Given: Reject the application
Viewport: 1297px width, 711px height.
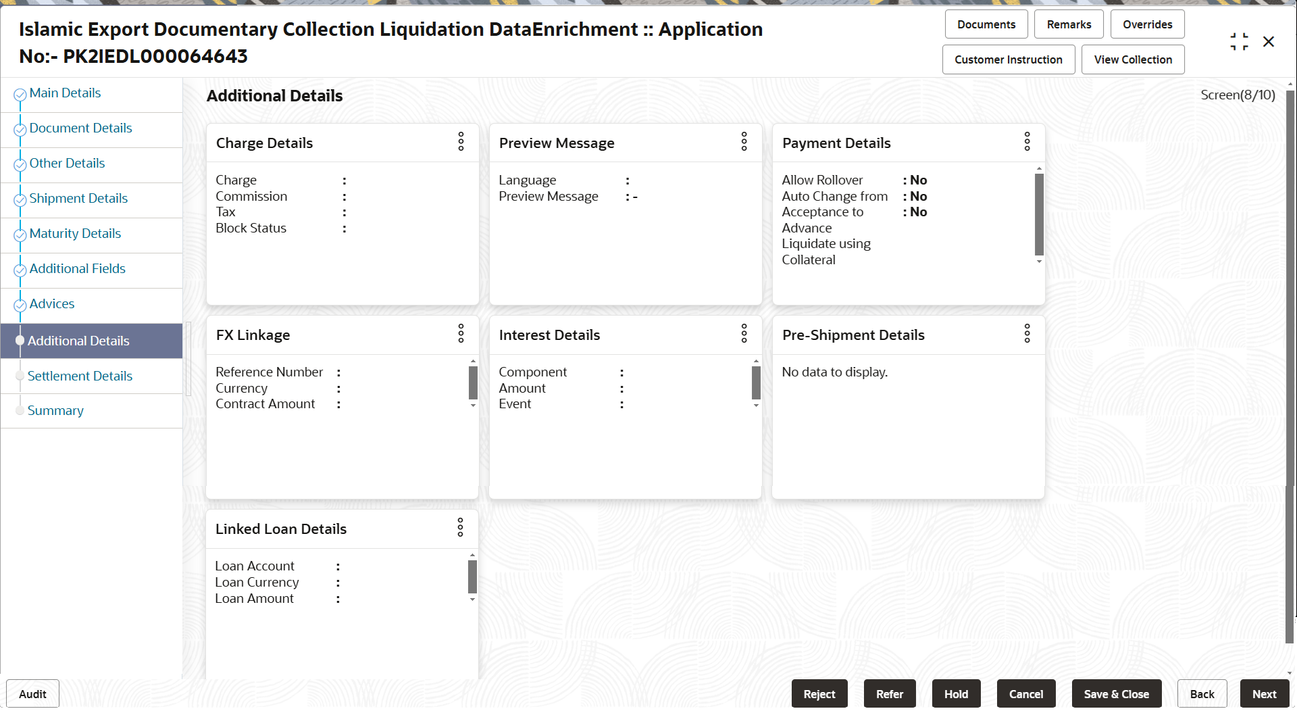Looking at the screenshot, I should (x=819, y=694).
